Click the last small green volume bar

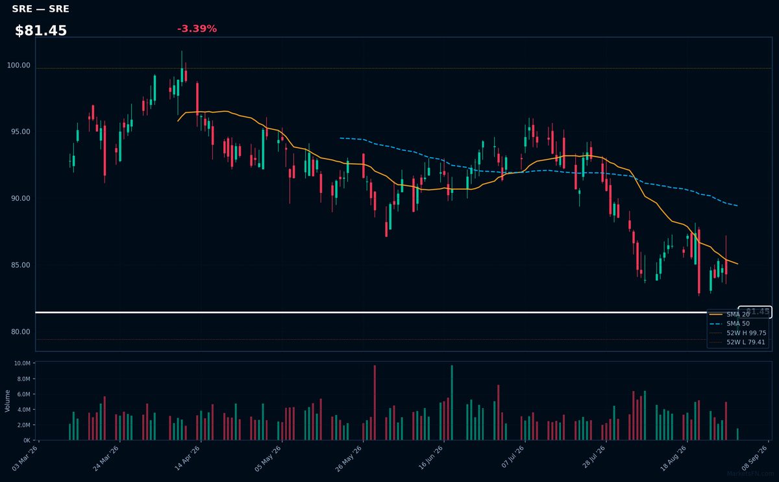pos(737,435)
